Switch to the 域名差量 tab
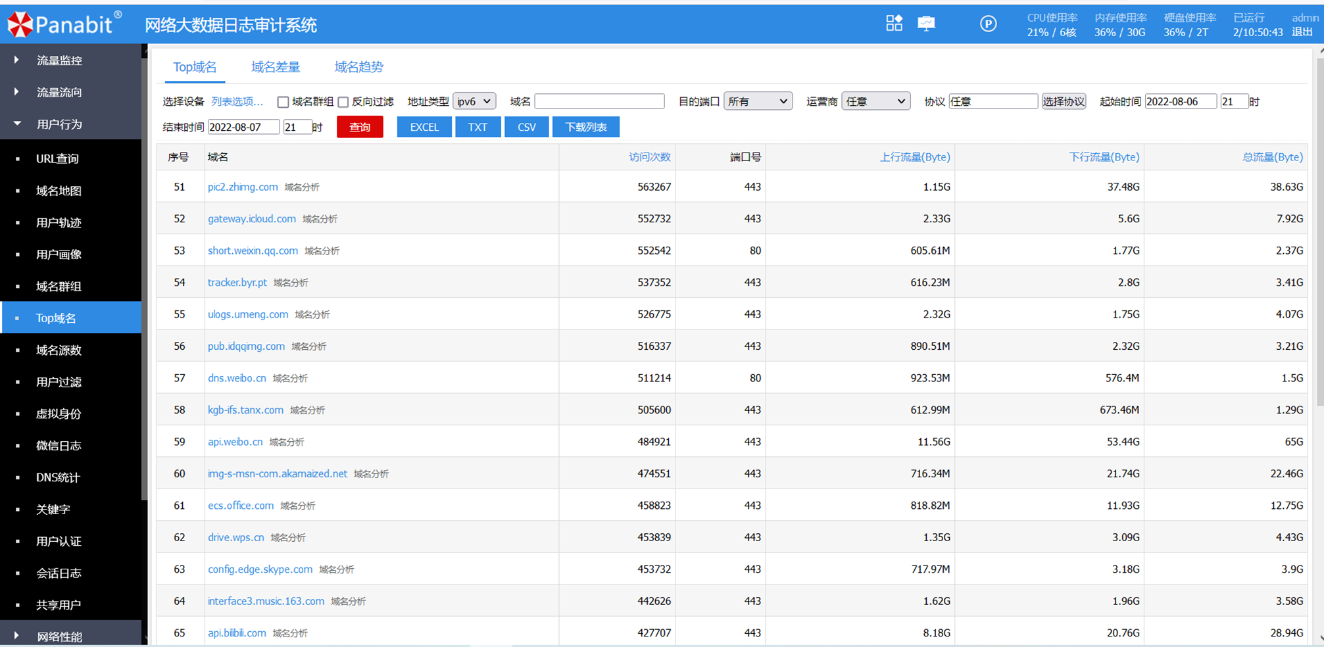The image size is (1324, 647). 276,67
